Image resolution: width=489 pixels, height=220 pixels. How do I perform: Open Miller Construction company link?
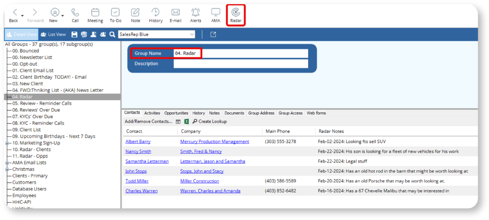(x=200, y=181)
